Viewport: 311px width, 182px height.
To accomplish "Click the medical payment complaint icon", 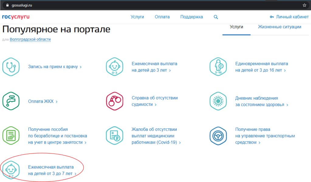I will tap(114, 136).
